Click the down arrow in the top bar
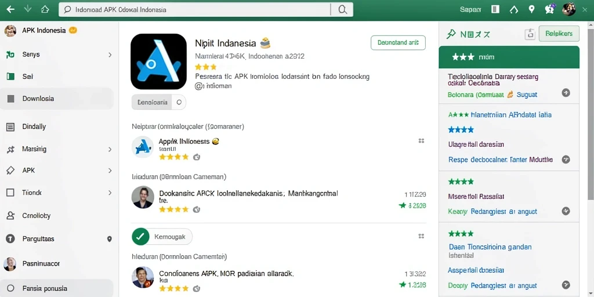The width and height of the screenshot is (594, 297). [x=28, y=9]
